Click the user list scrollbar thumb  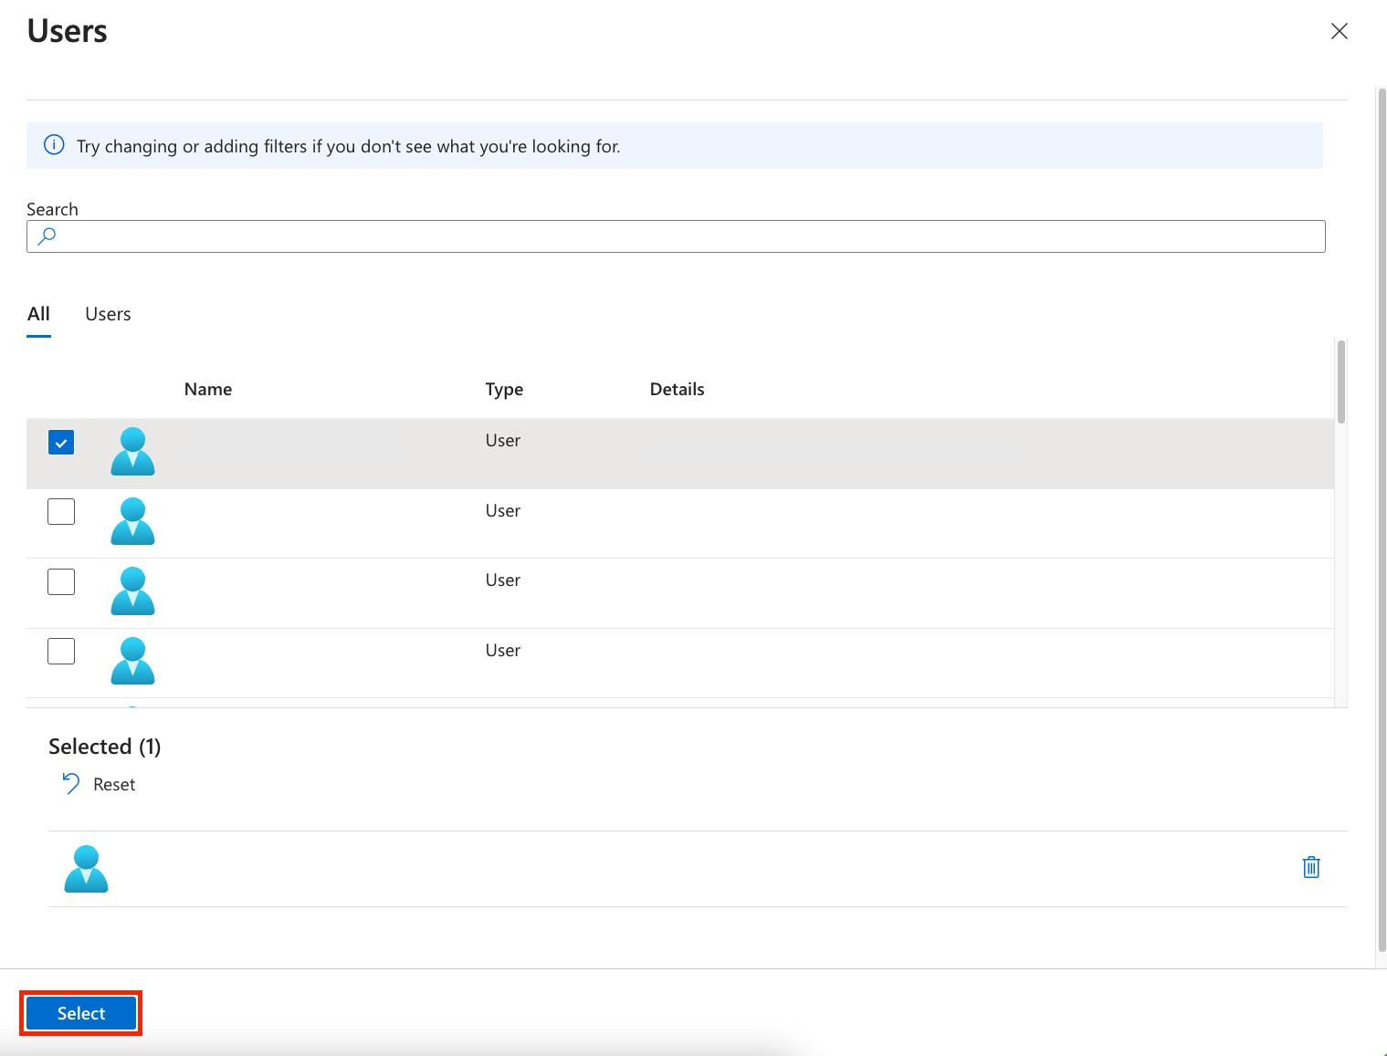coord(1340,382)
